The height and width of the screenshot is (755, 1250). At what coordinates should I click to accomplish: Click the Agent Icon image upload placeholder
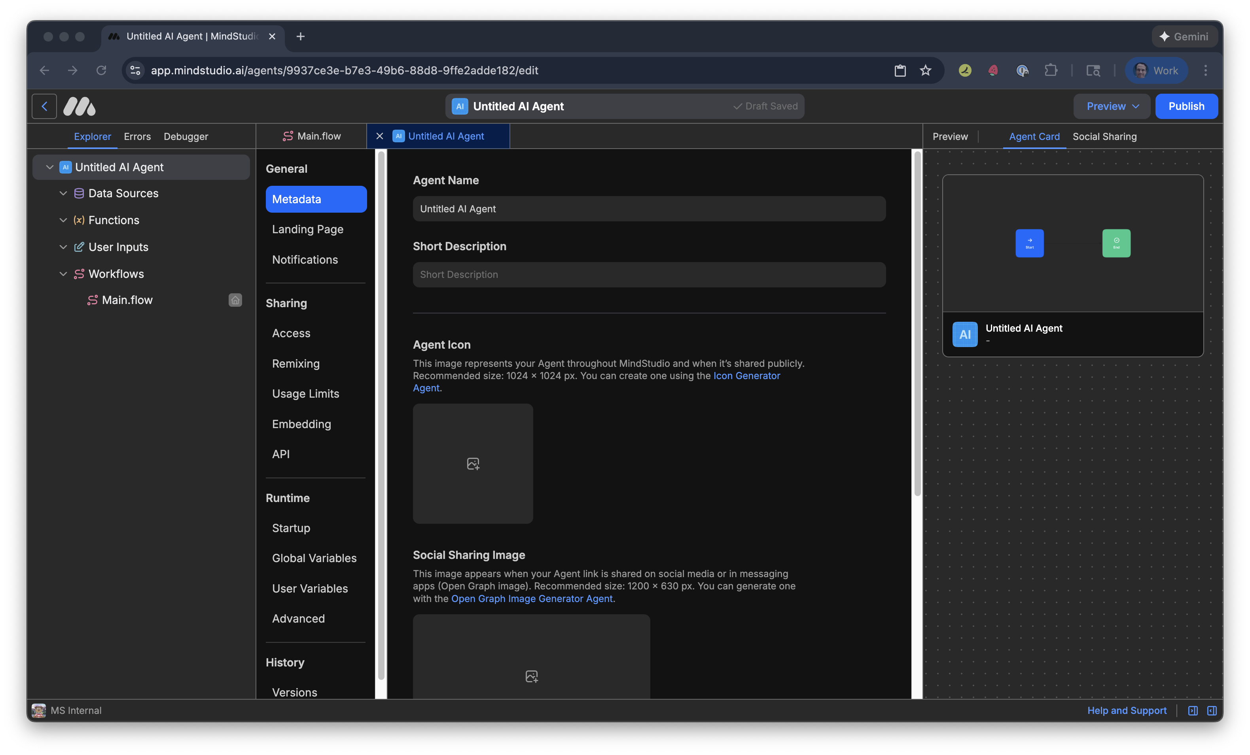[x=472, y=463]
